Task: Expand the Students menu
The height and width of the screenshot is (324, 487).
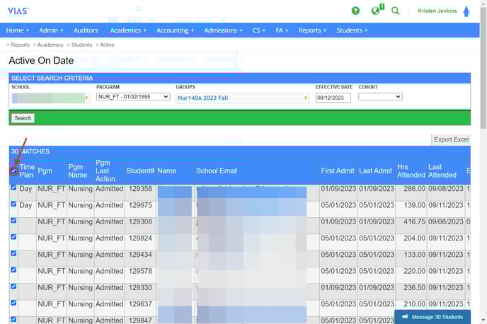Action: (x=352, y=30)
